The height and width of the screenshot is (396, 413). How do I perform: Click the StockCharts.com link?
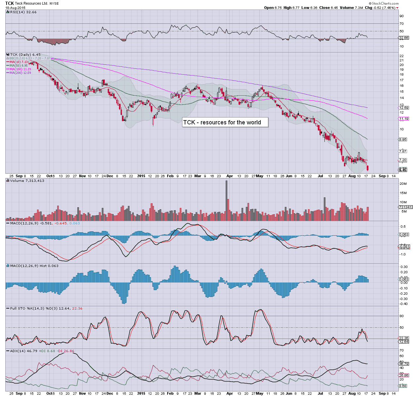click(x=385, y=4)
